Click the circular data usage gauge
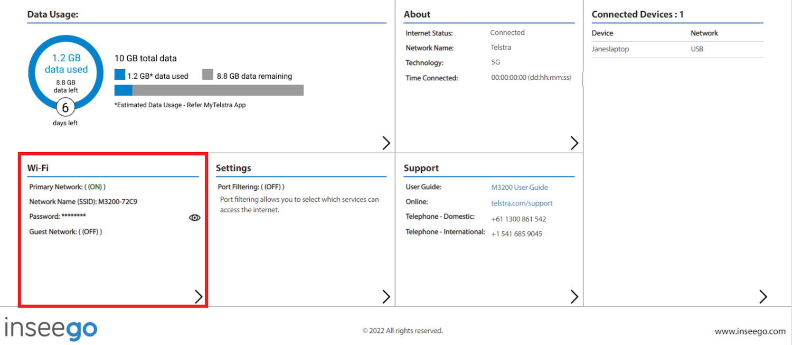792x345 pixels. click(x=66, y=74)
